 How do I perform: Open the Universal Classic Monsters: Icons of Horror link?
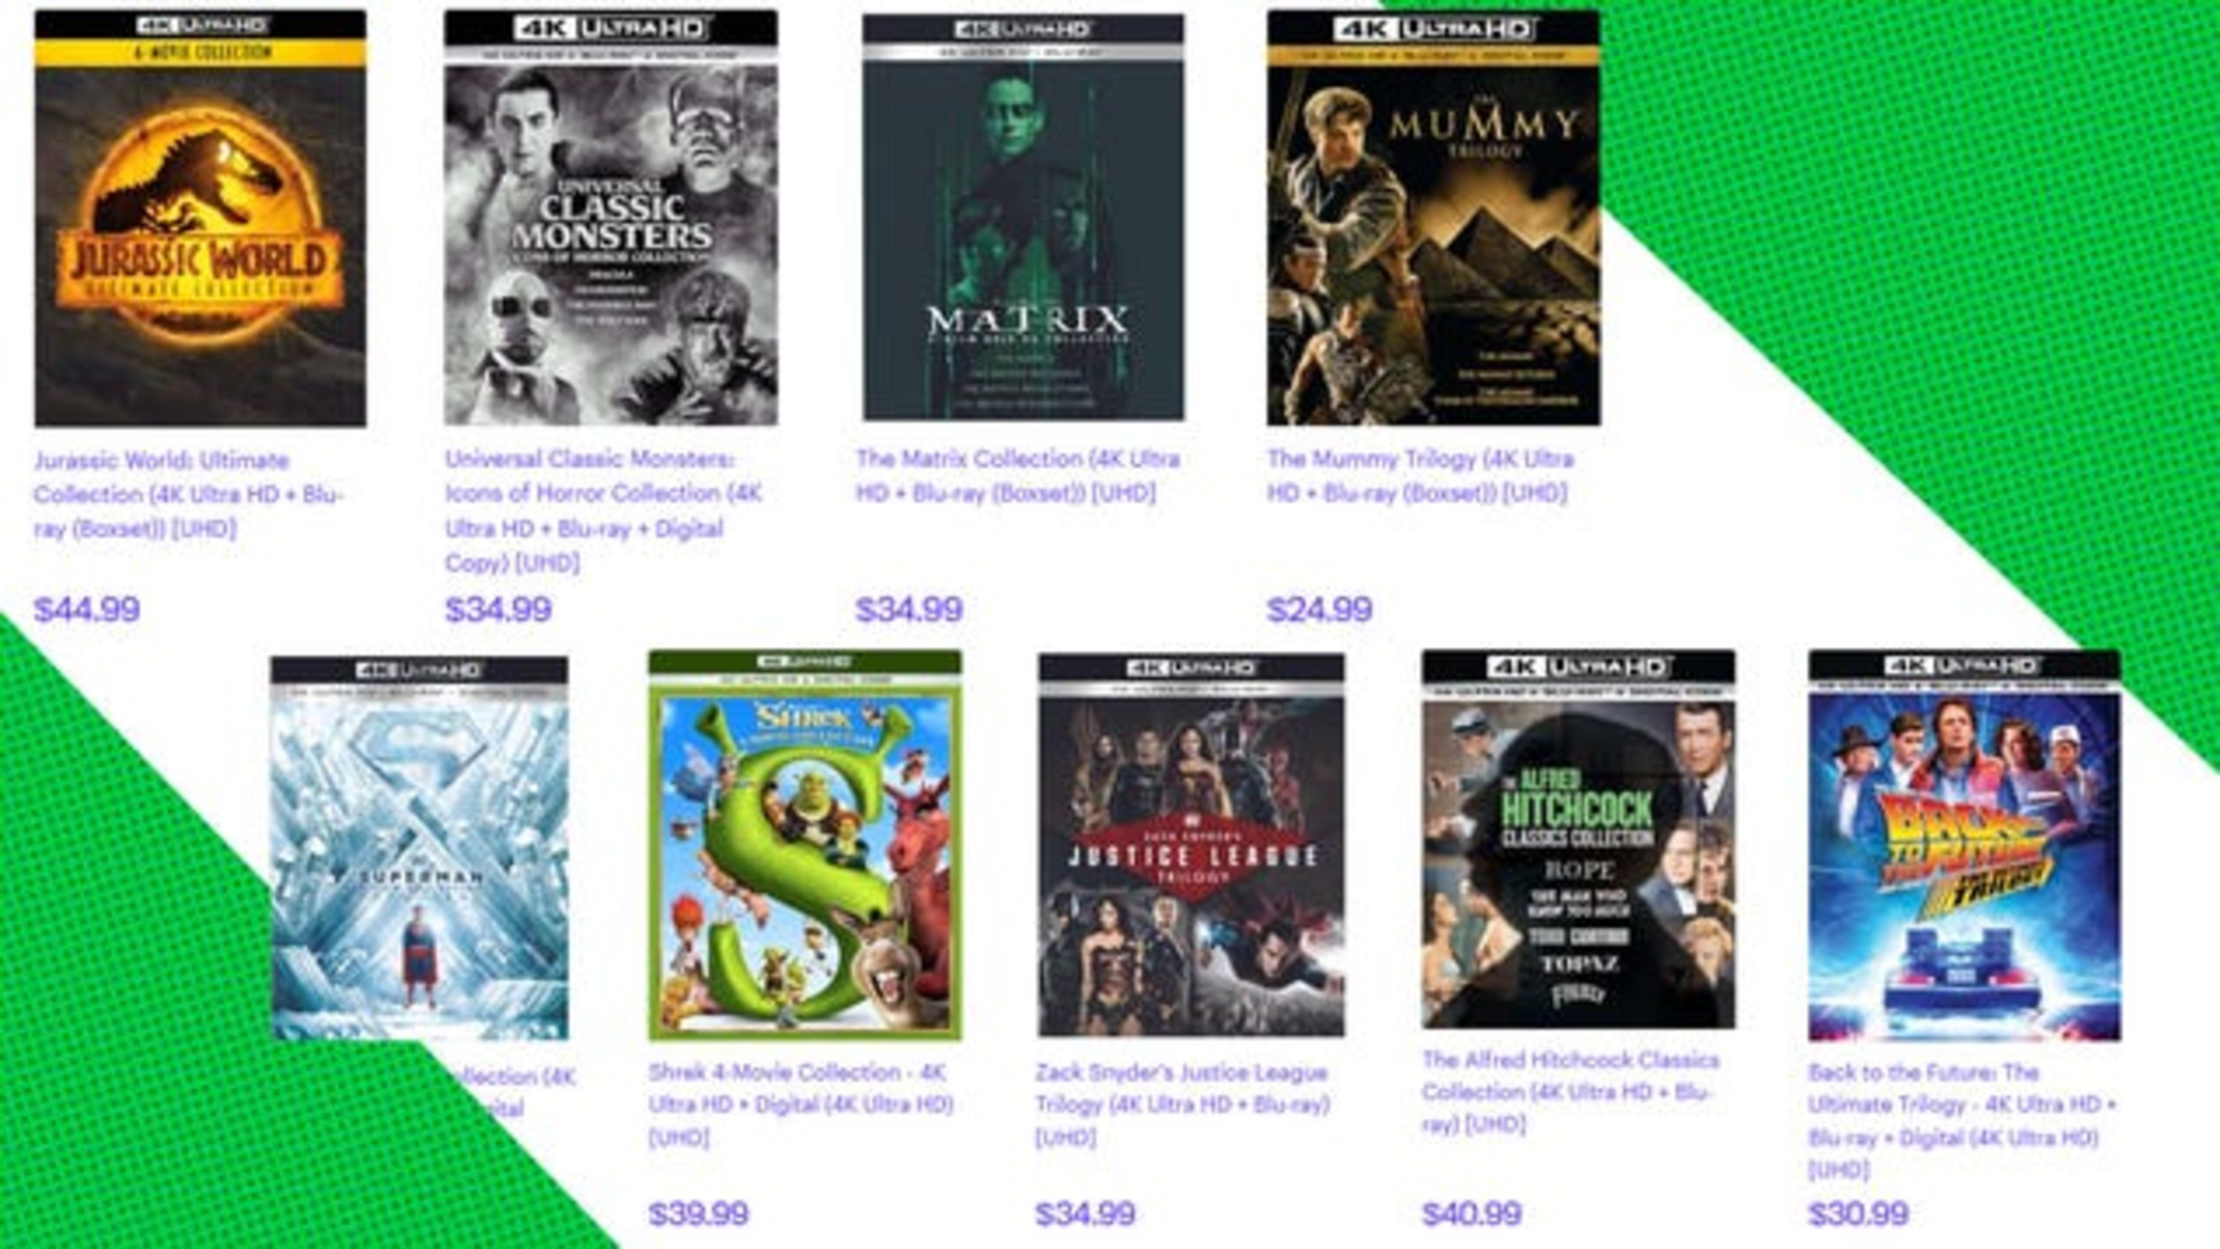pos(604,510)
